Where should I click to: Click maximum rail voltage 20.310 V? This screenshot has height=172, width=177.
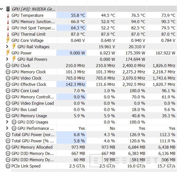point(137,47)
